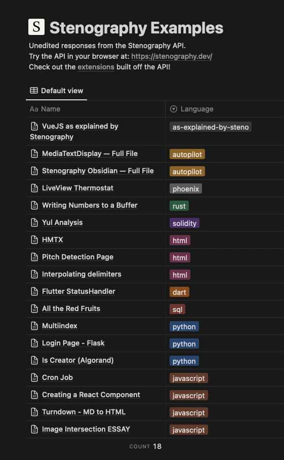Open the Pitch Detection Page entry
This screenshot has width=284, height=460.
77,257
